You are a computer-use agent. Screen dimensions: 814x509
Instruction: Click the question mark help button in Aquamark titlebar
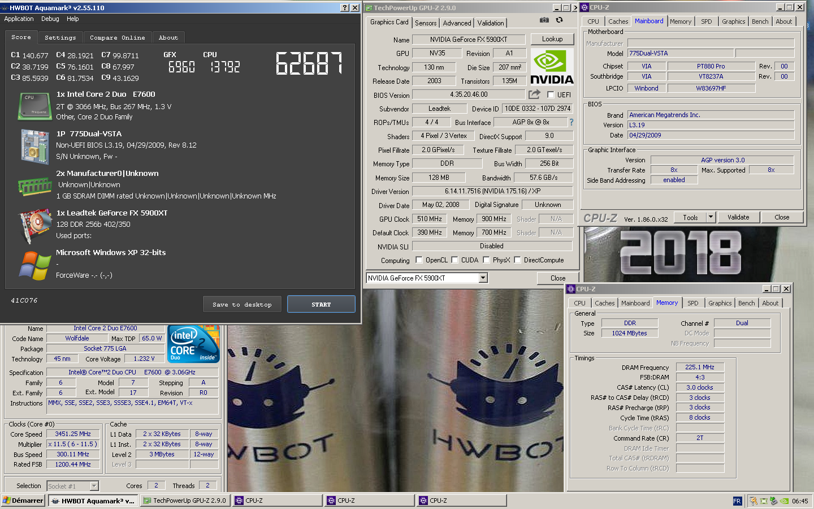(345, 7)
